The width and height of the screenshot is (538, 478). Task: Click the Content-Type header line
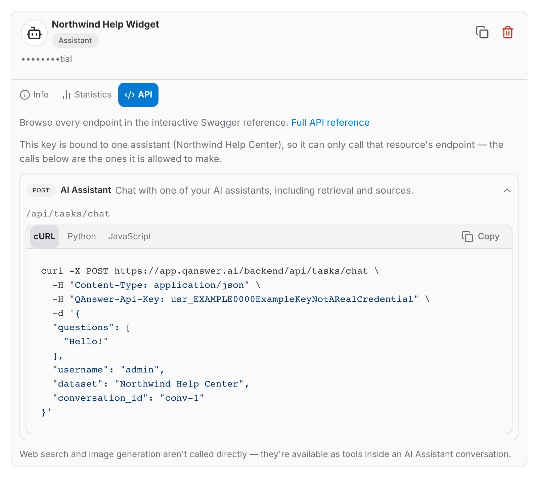tap(156, 285)
